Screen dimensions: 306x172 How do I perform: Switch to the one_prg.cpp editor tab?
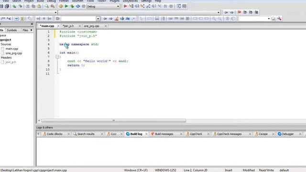(91, 26)
